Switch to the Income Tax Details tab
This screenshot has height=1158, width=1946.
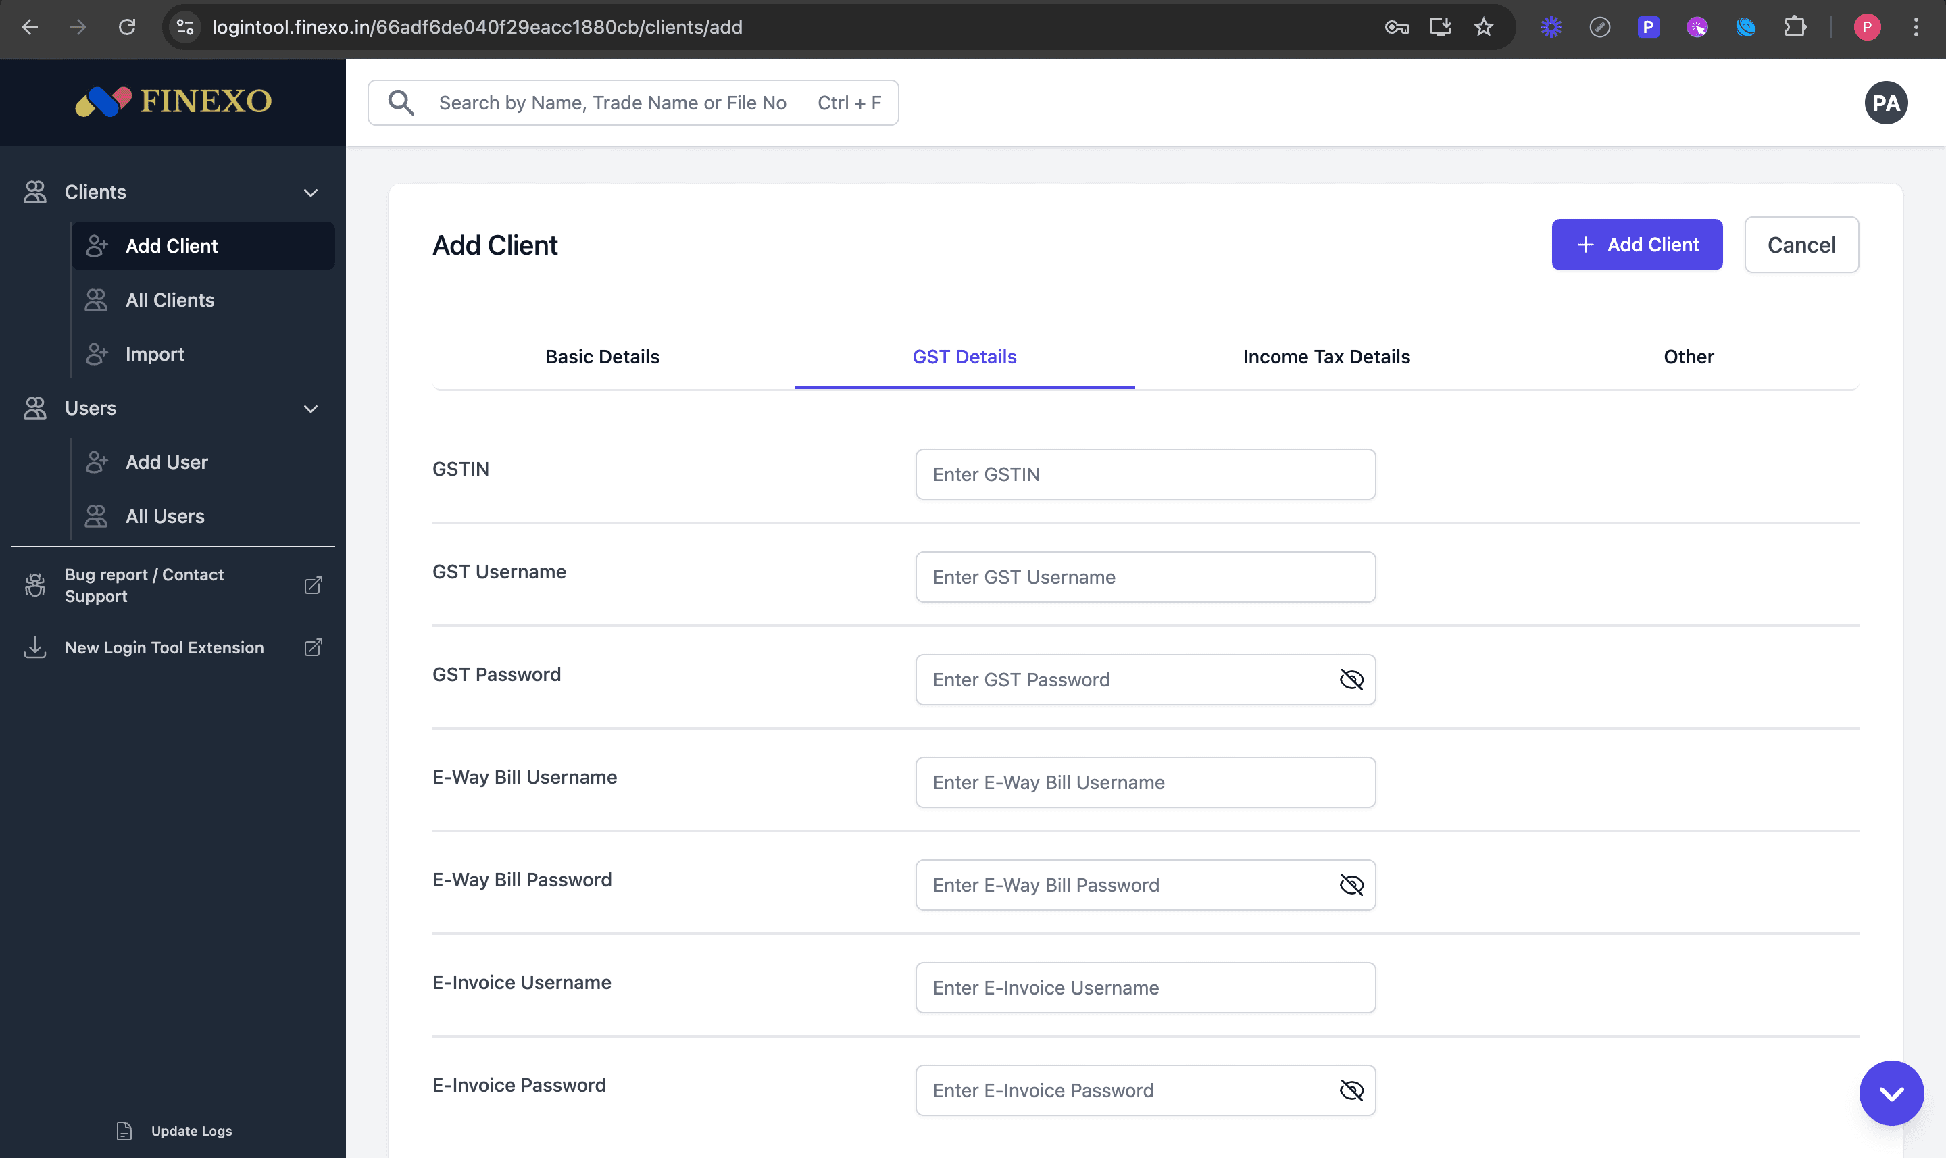click(x=1324, y=357)
